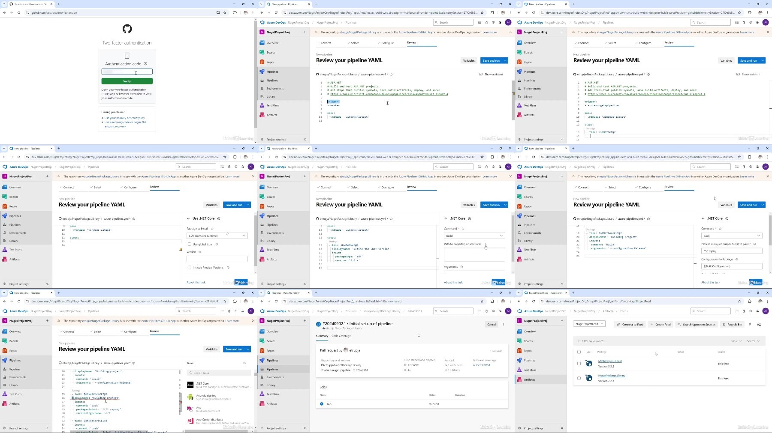Image resolution: width=772 pixels, height=433 pixels.
Task: Select the Summary tab of the pipeline run
Action: (322, 336)
